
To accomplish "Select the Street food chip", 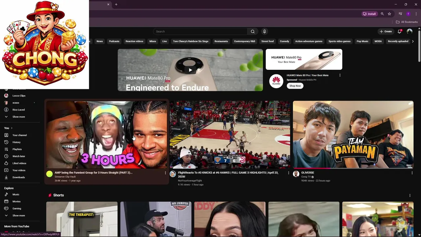I will [267, 41].
